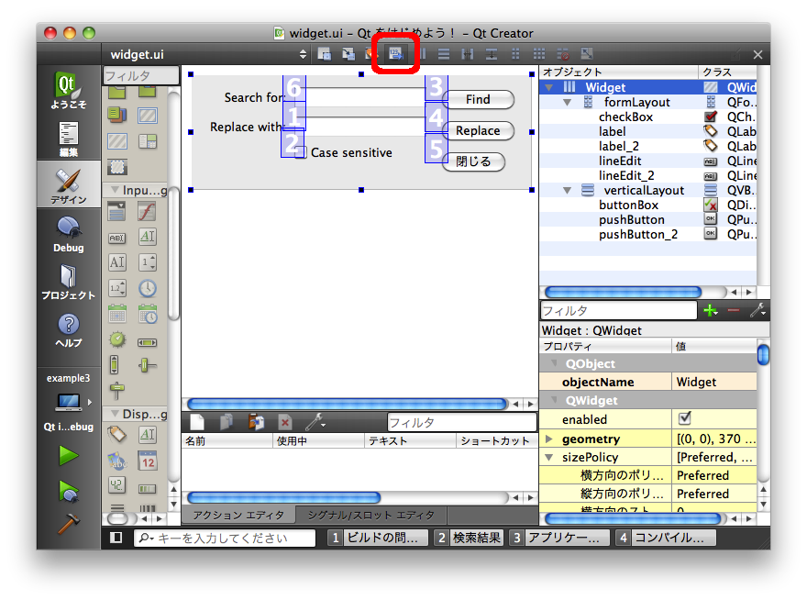The height and width of the screenshot is (600, 807).
Task: Click the green plus add property icon
Action: tap(710, 311)
